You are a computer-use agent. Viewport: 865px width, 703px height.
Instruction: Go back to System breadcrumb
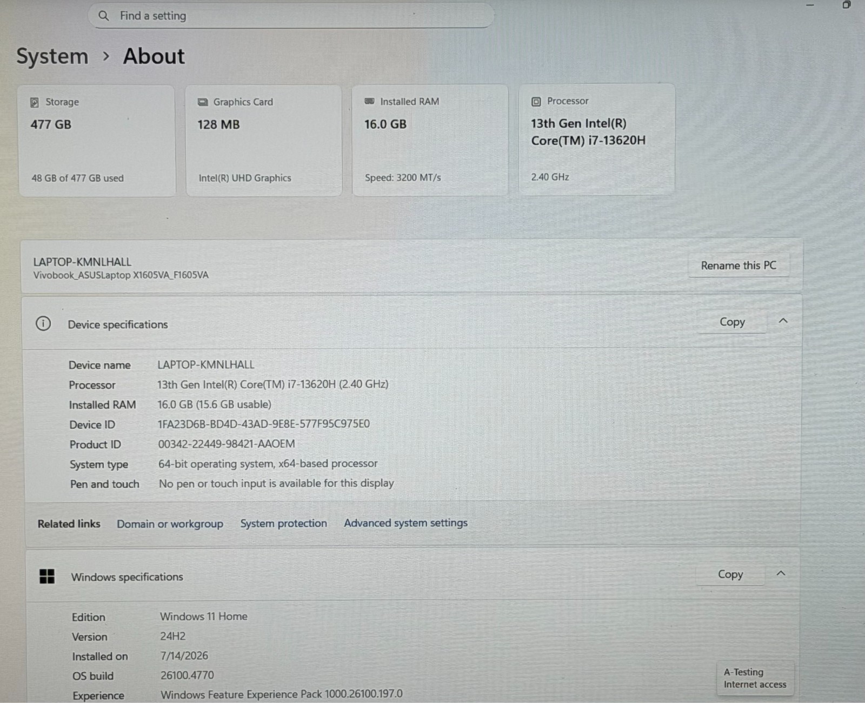(x=52, y=56)
